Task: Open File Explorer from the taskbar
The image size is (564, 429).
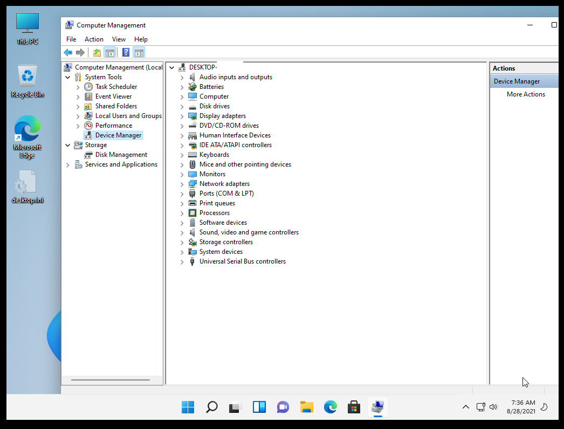Action: [306, 407]
